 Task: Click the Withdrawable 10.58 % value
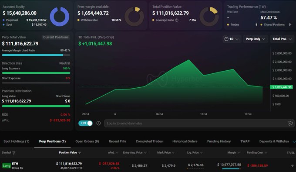116,20
